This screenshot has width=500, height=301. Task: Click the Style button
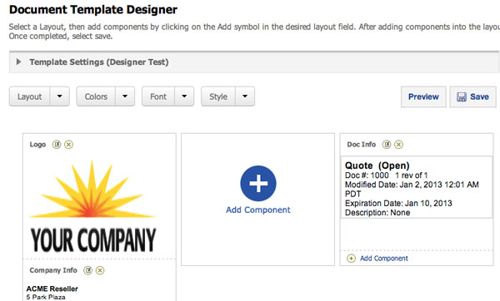coord(218,96)
